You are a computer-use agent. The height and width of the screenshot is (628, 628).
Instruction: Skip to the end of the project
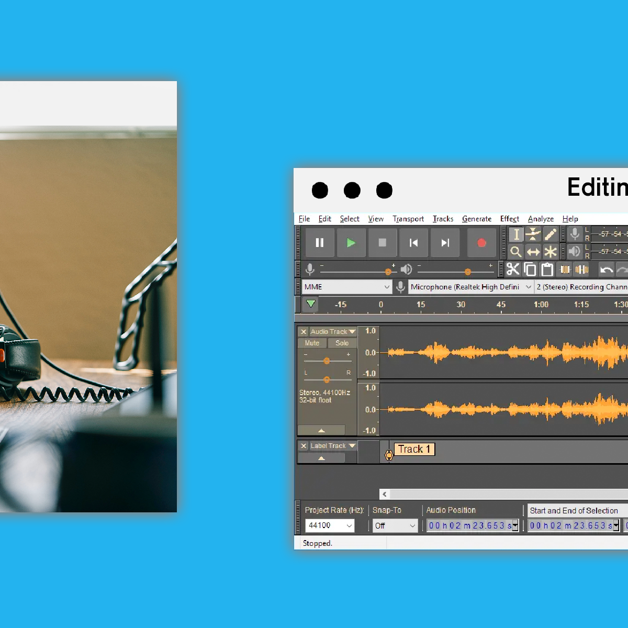445,242
